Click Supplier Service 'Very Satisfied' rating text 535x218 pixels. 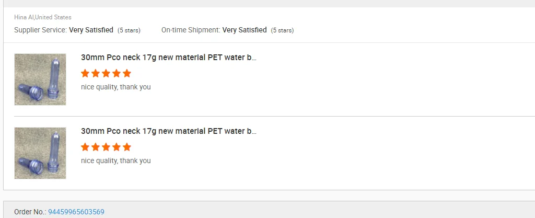tap(91, 30)
